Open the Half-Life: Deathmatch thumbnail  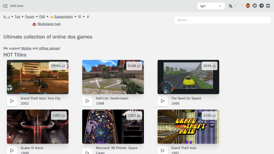point(113,77)
